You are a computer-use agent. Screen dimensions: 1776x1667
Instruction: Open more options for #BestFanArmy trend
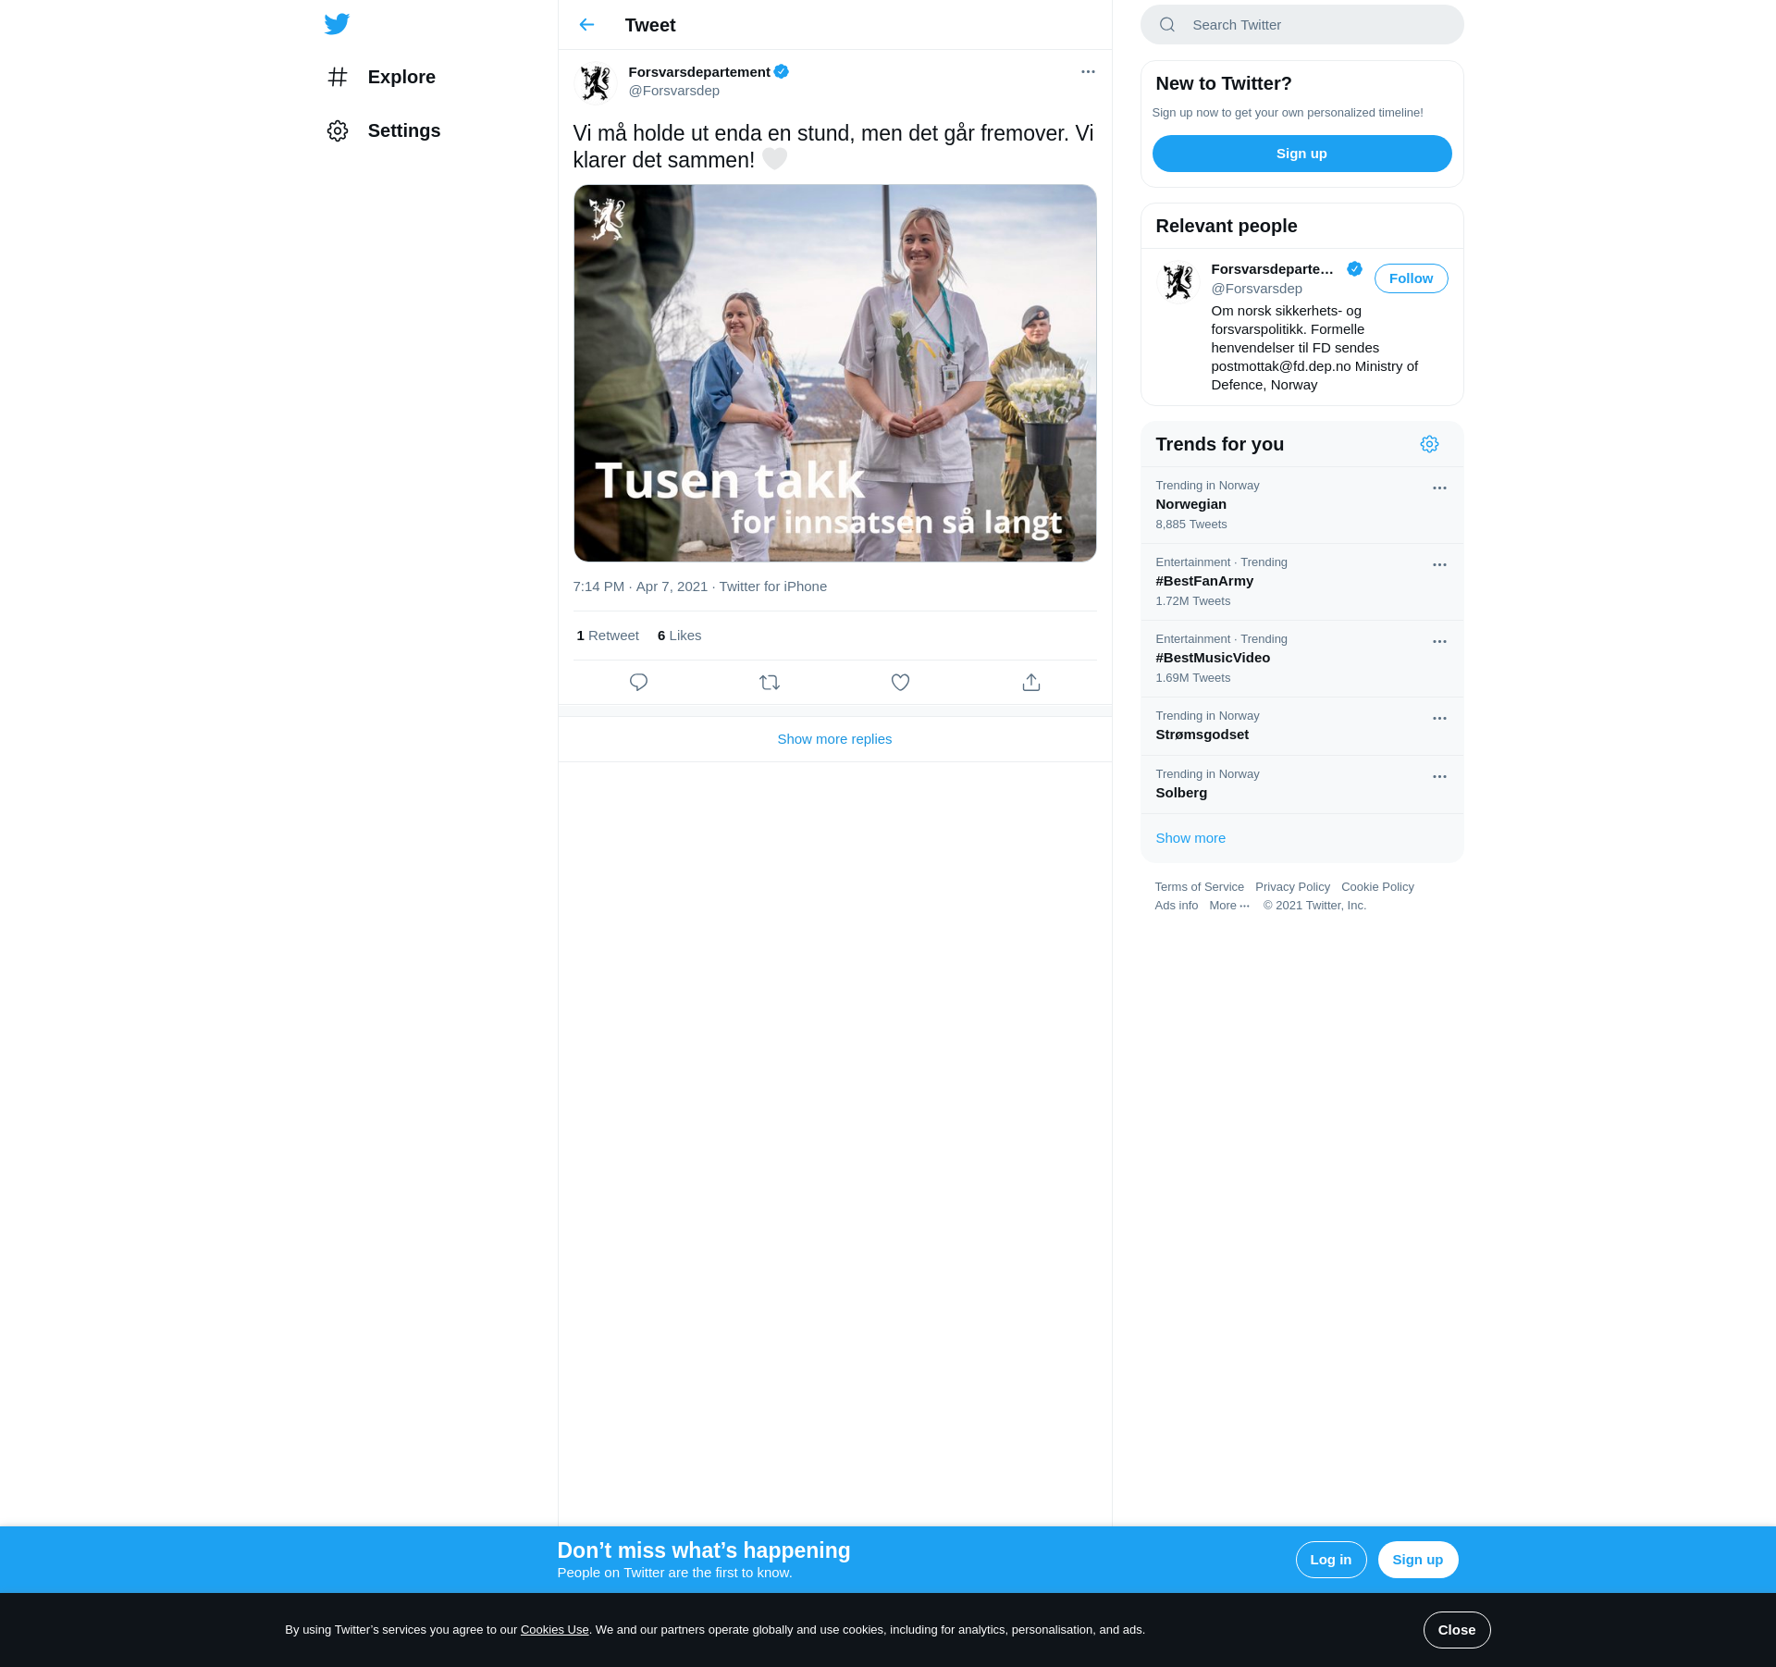1439,564
